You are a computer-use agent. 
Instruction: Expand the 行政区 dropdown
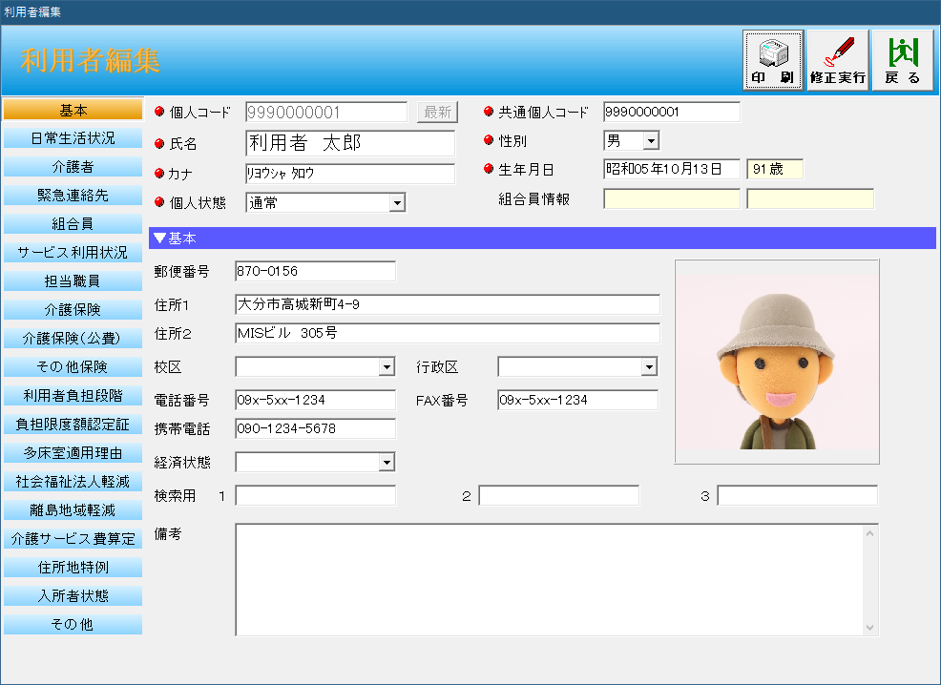tap(649, 367)
